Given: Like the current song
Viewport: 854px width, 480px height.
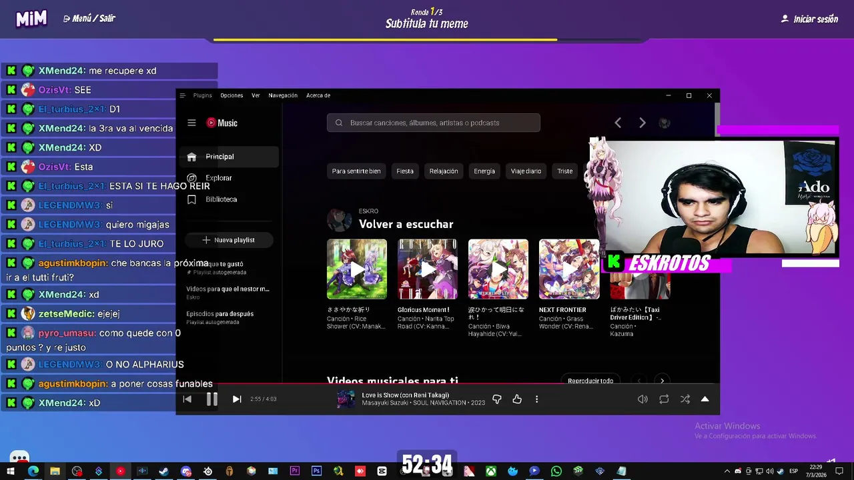Looking at the screenshot, I should tap(517, 399).
